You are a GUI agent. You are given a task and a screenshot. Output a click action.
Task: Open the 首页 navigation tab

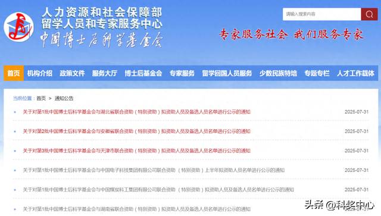[x=14, y=73]
